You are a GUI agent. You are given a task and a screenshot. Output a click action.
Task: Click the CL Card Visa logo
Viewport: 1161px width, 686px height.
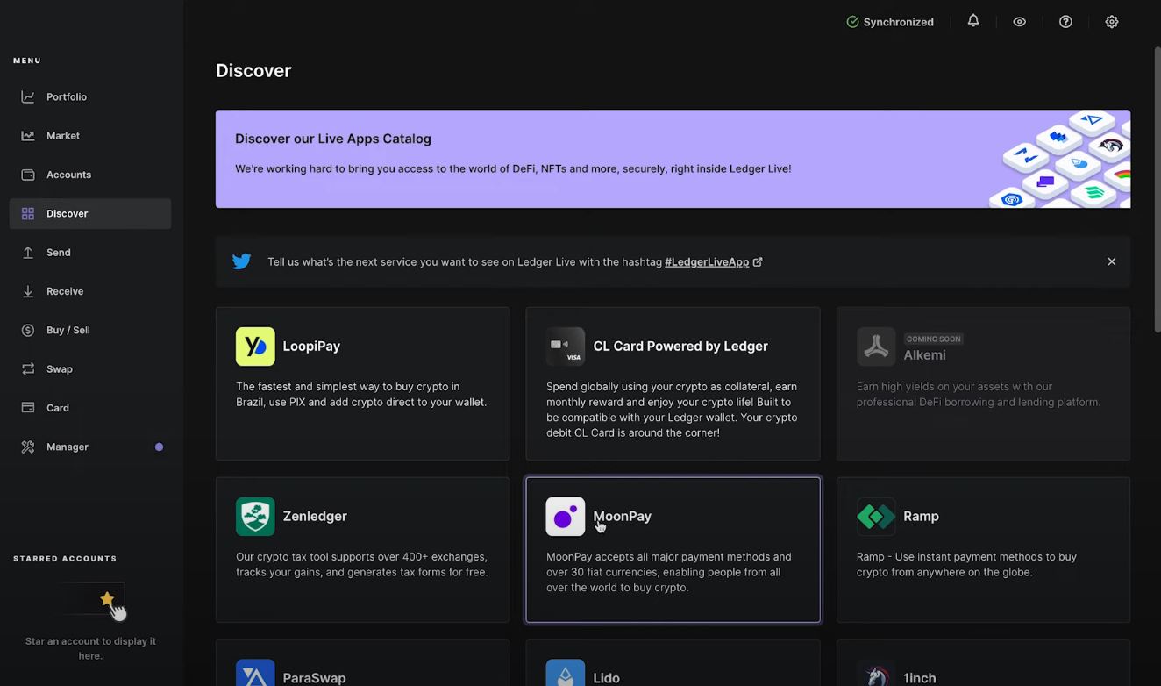pyautogui.click(x=566, y=347)
